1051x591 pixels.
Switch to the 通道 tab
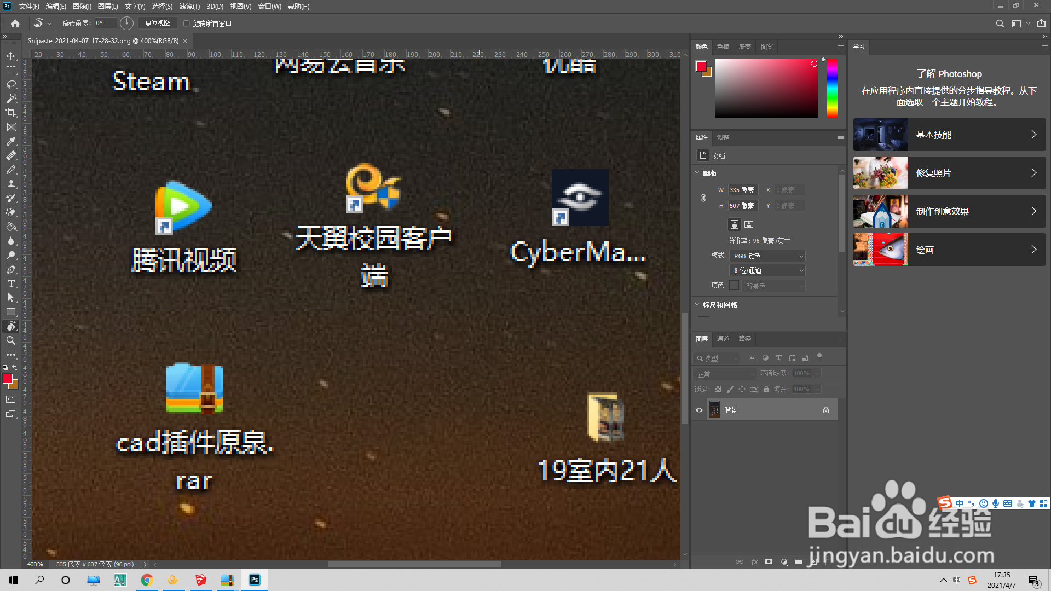(723, 339)
